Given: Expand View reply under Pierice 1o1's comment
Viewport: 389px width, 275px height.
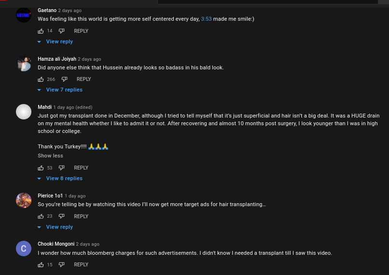Looking at the screenshot, I should coord(55,227).
